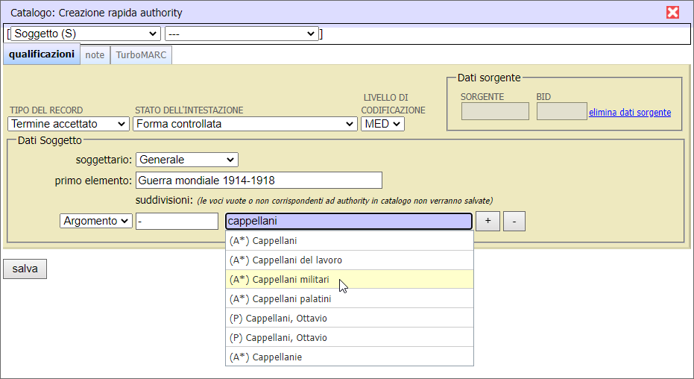Change the MED livello di codificazione
The image size is (694, 379).
point(382,124)
